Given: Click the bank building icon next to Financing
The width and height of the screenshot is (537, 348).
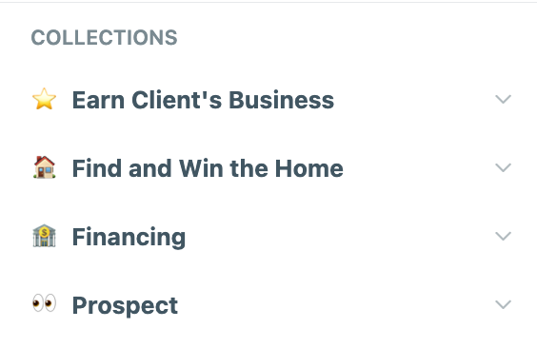Looking at the screenshot, I should click(44, 236).
